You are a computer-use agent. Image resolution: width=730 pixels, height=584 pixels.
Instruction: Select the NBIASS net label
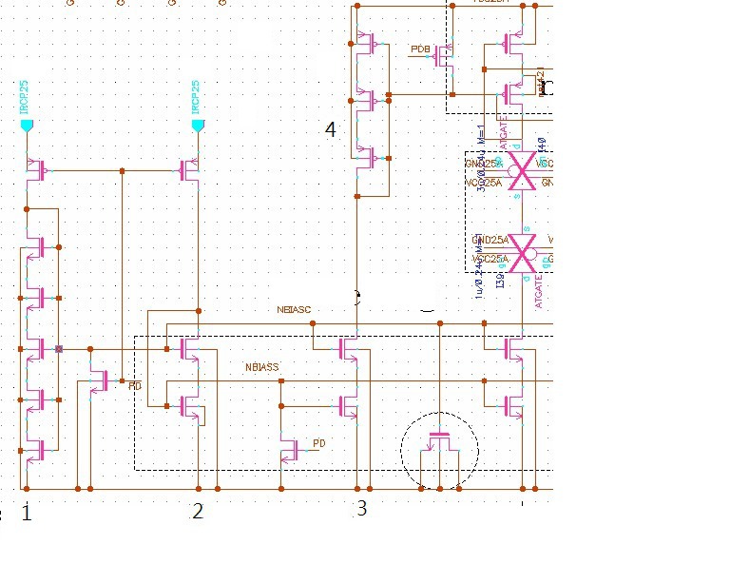(262, 367)
